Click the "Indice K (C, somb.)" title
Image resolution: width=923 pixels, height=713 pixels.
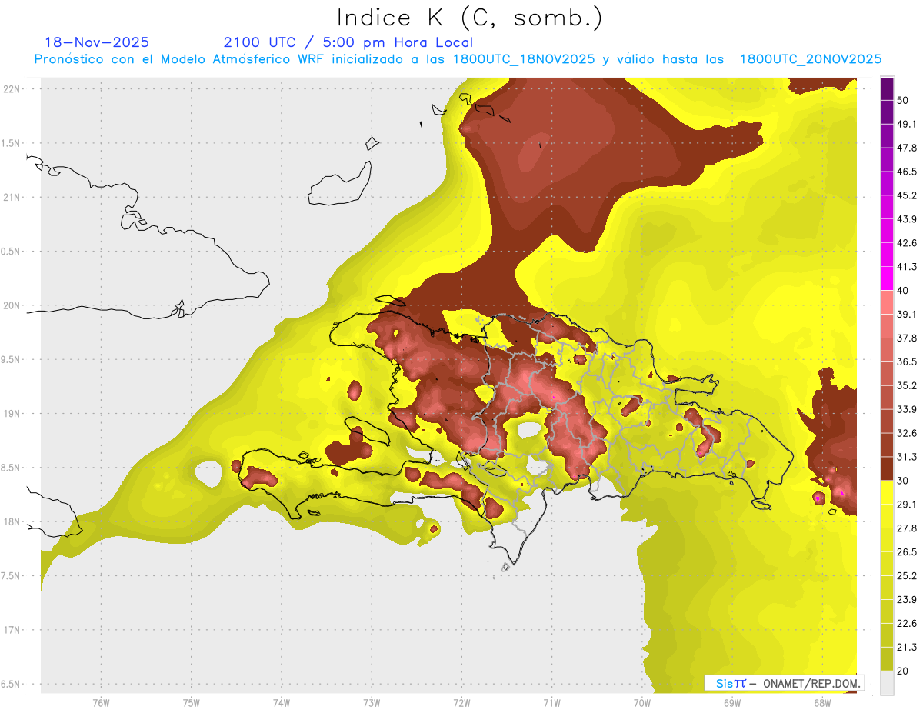point(470,17)
